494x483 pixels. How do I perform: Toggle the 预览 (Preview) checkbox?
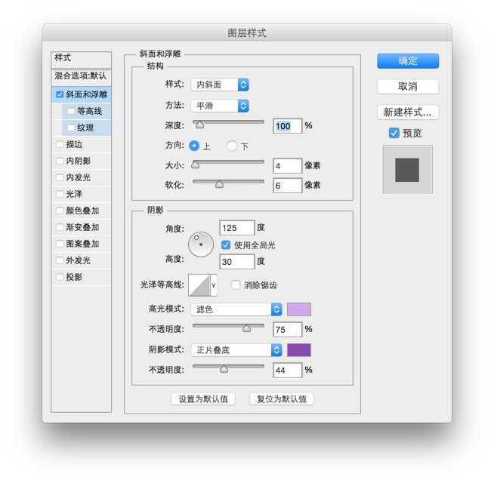(x=394, y=133)
